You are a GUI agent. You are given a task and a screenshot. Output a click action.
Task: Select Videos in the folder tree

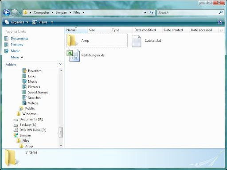tap(33, 103)
